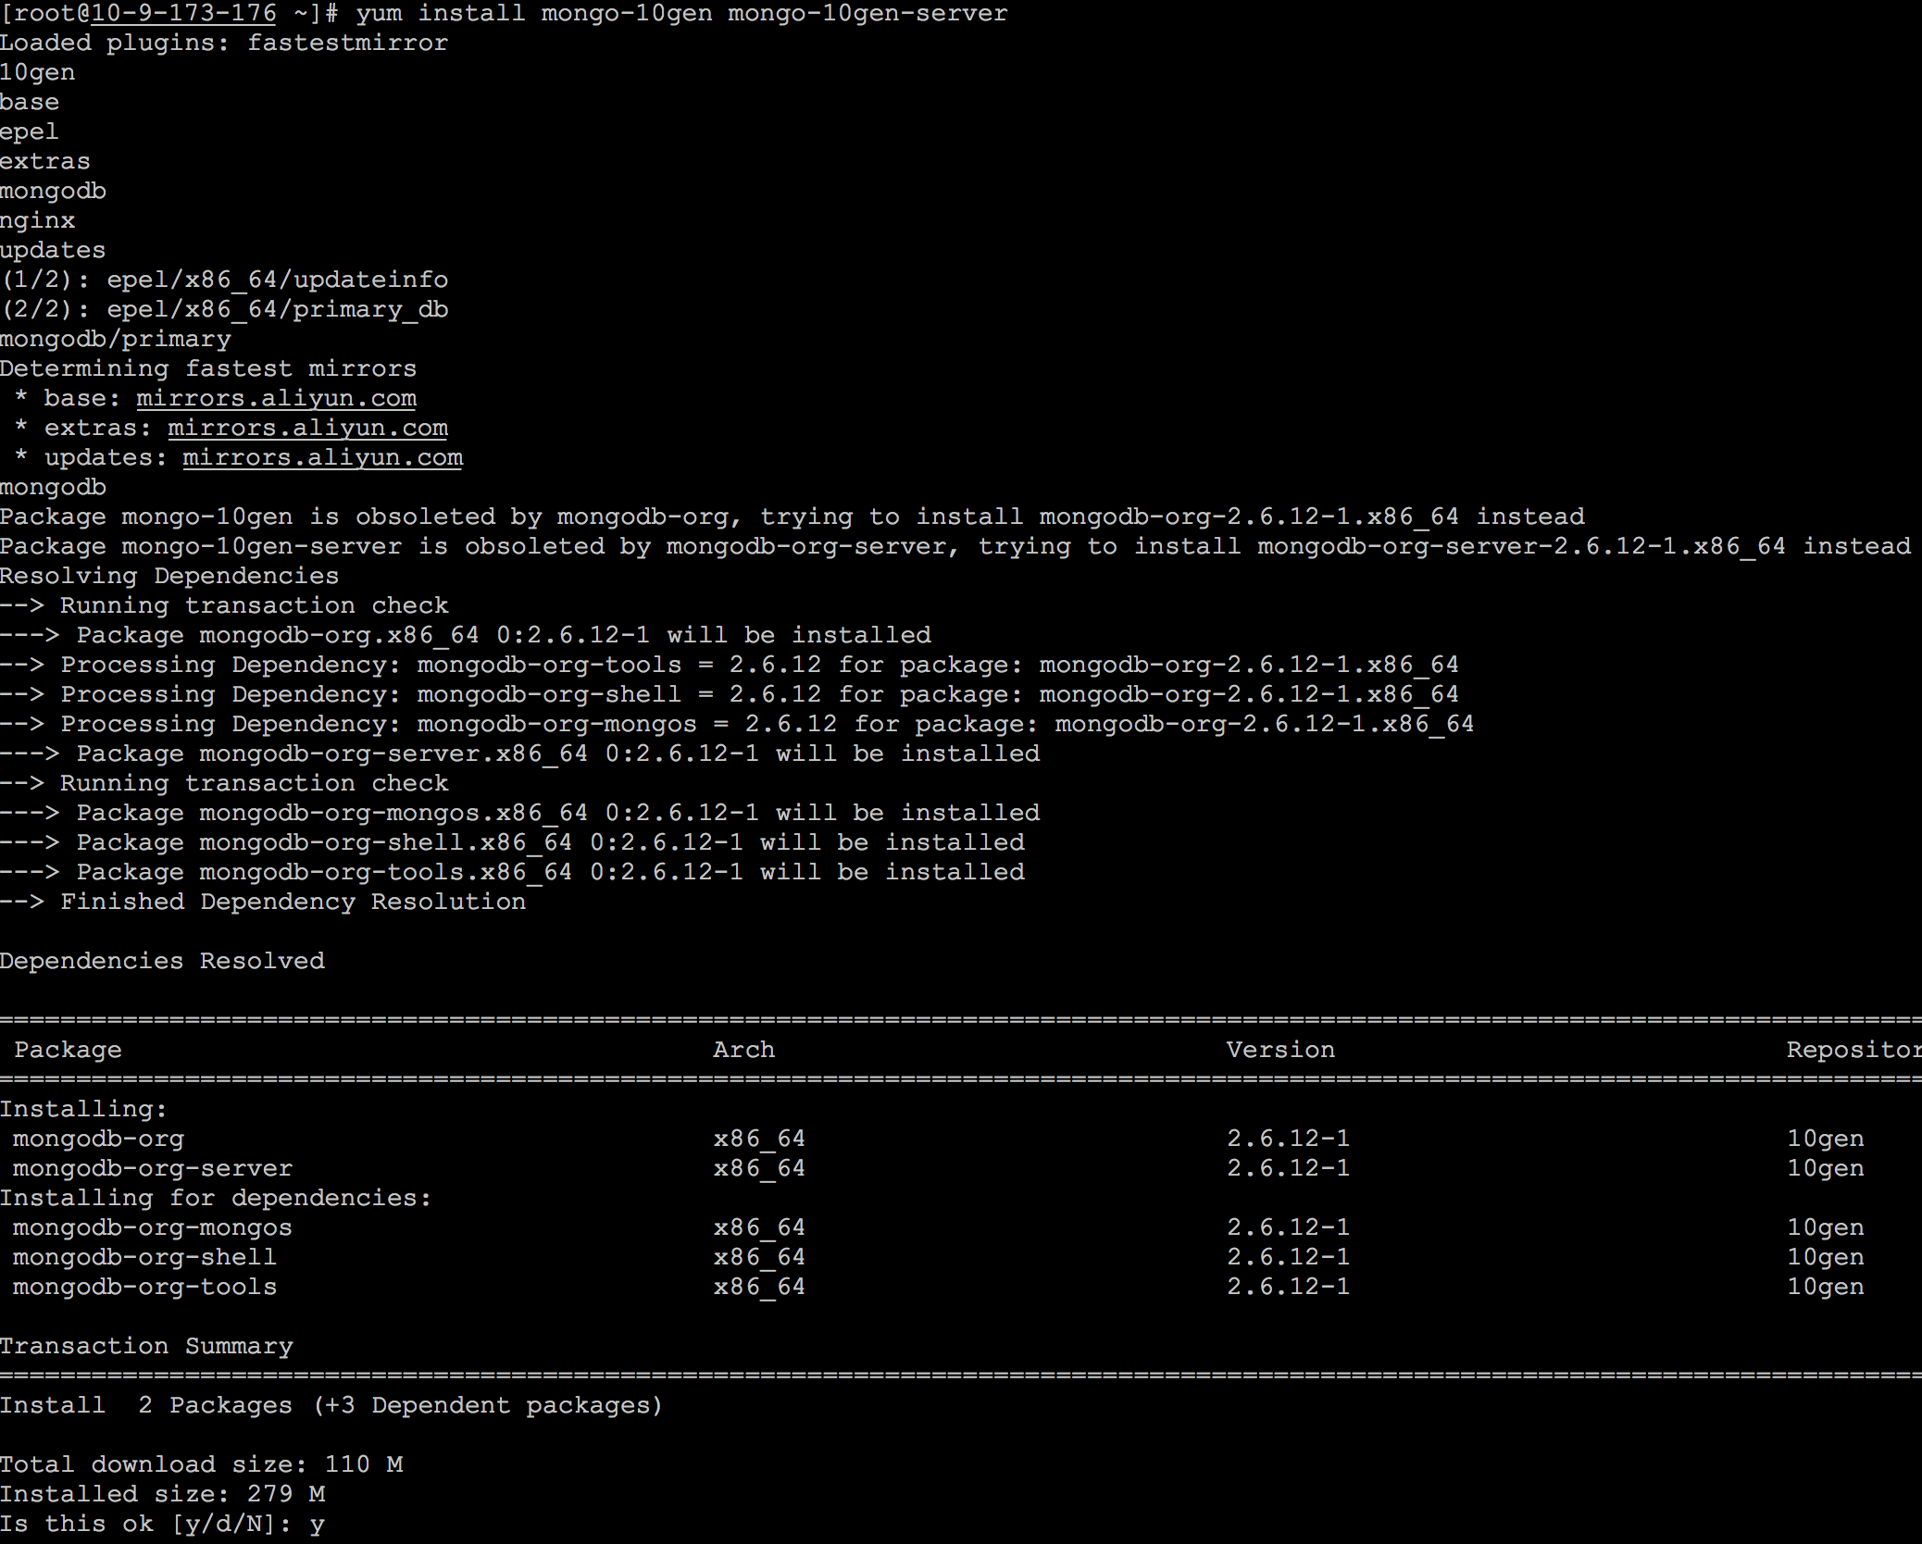Click 'mongodb-org-mongos' package name in table

tap(153, 1227)
